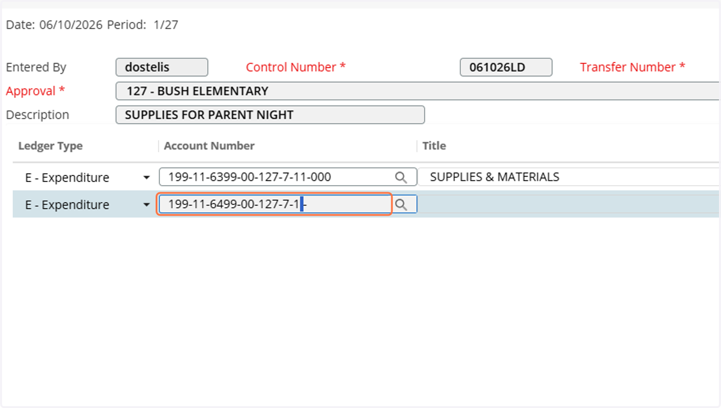Click the Description label
The width and height of the screenshot is (721, 408).
[x=37, y=115]
